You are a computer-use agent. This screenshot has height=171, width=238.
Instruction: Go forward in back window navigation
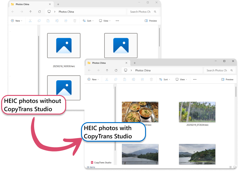[x=22, y=12]
